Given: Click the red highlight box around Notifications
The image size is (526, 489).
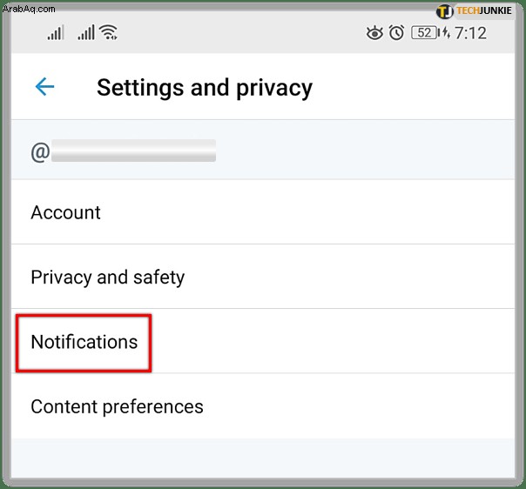Looking at the screenshot, I should coord(84,343).
